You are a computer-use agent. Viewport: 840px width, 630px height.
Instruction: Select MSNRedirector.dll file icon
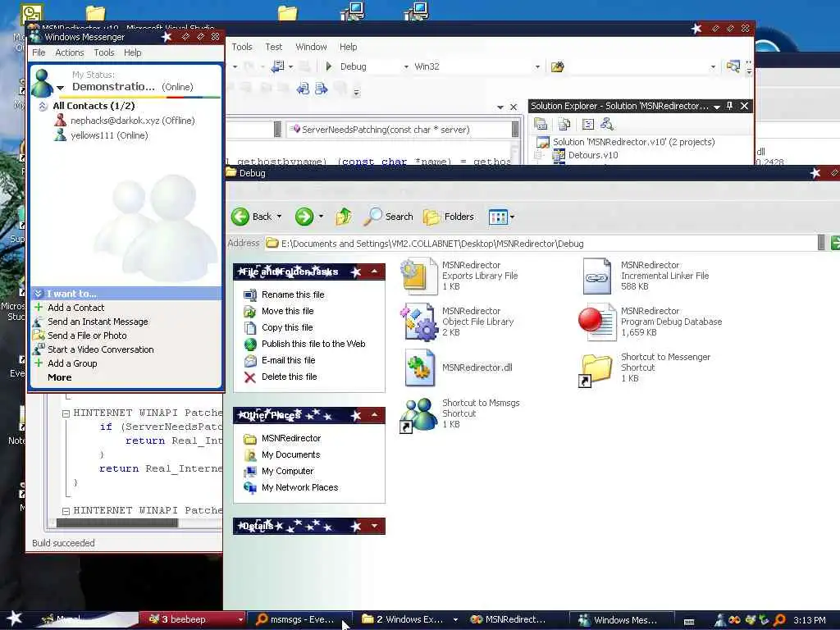419,367
